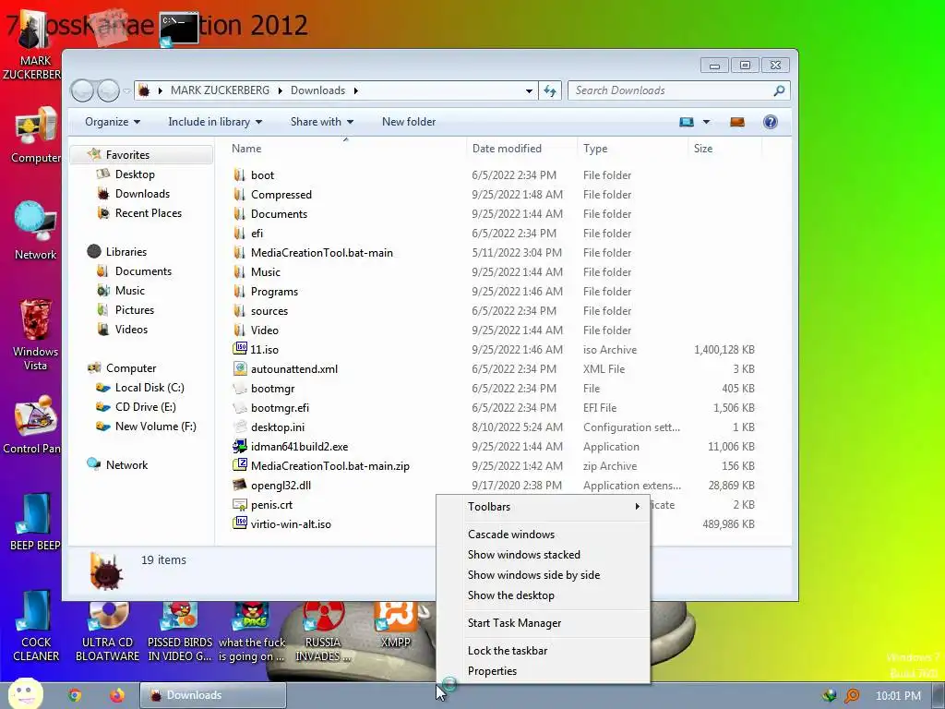Expand the arrow after Downloads in breadcrumb
This screenshot has height=709, width=945.
click(355, 90)
